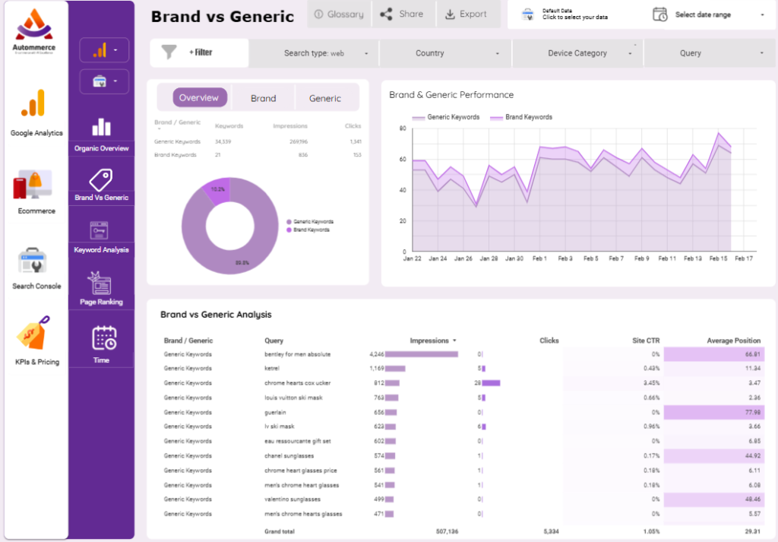Select Brand Vs Generic tag icon

pyautogui.click(x=101, y=179)
